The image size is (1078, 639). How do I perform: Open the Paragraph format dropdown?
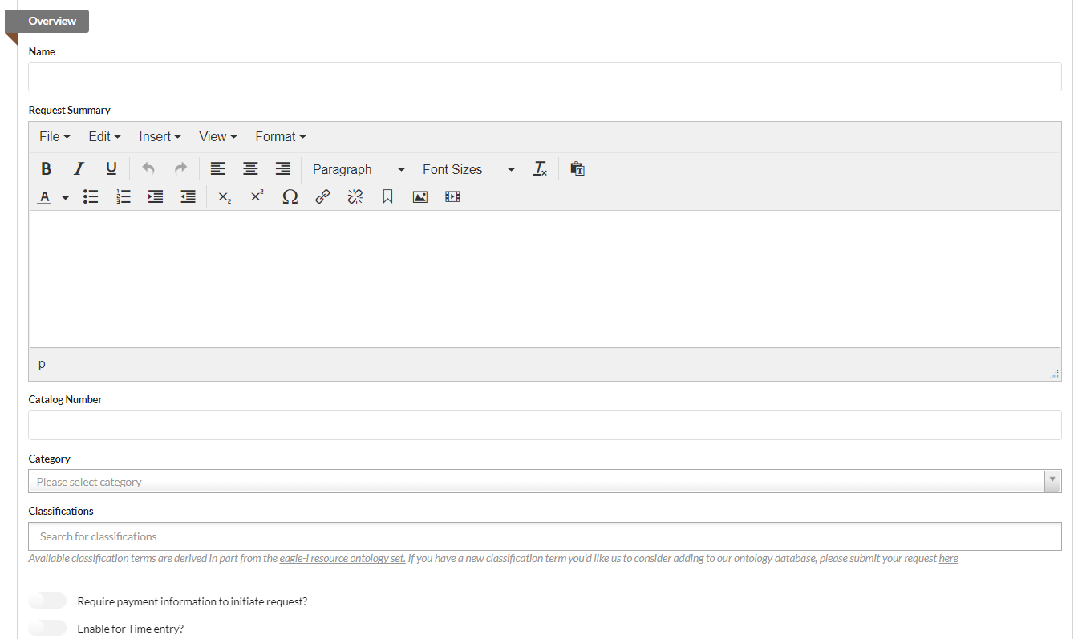(x=358, y=170)
